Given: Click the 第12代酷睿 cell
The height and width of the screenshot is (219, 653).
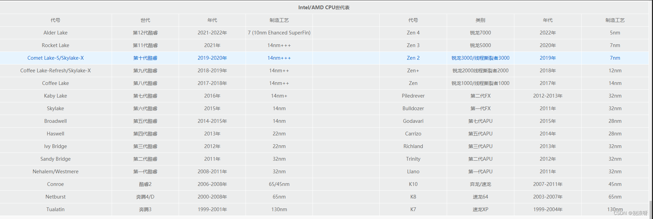Looking at the screenshot, I should pos(145,33).
